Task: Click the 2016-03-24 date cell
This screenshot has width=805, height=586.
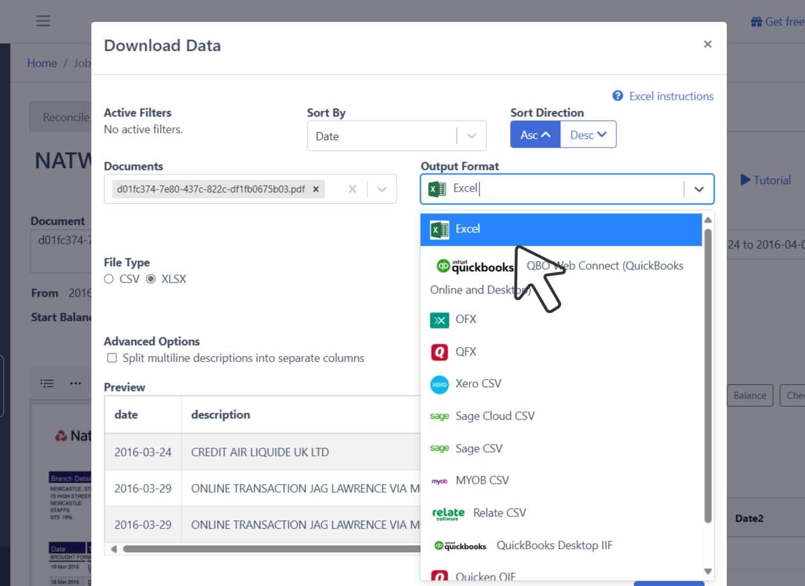Action: (x=143, y=452)
